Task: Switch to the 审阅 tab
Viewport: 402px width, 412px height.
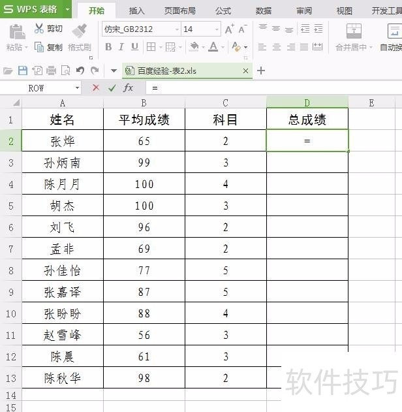Action: click(304, 10)
